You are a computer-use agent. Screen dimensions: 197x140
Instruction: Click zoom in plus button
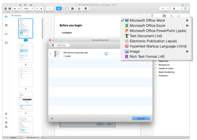coord(15,8)
